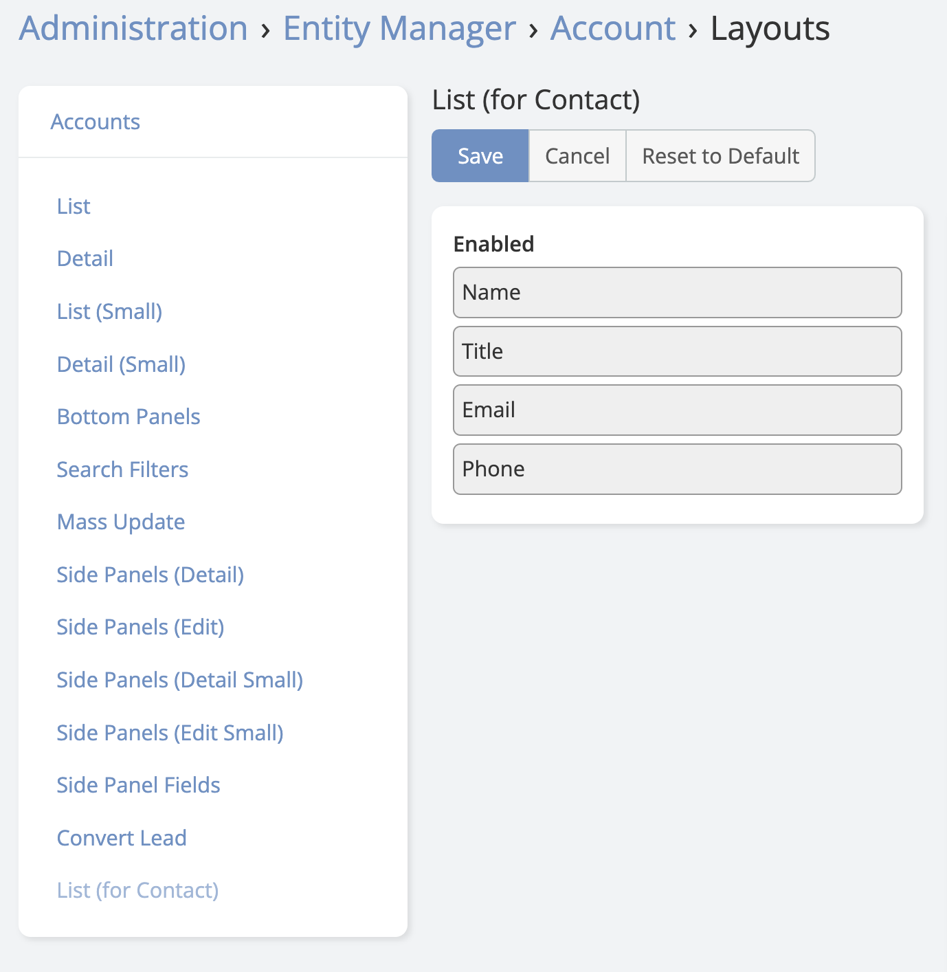Select the List layout
Image resolution: width=947 pixels, height=972 pixels.
(74, 206)
